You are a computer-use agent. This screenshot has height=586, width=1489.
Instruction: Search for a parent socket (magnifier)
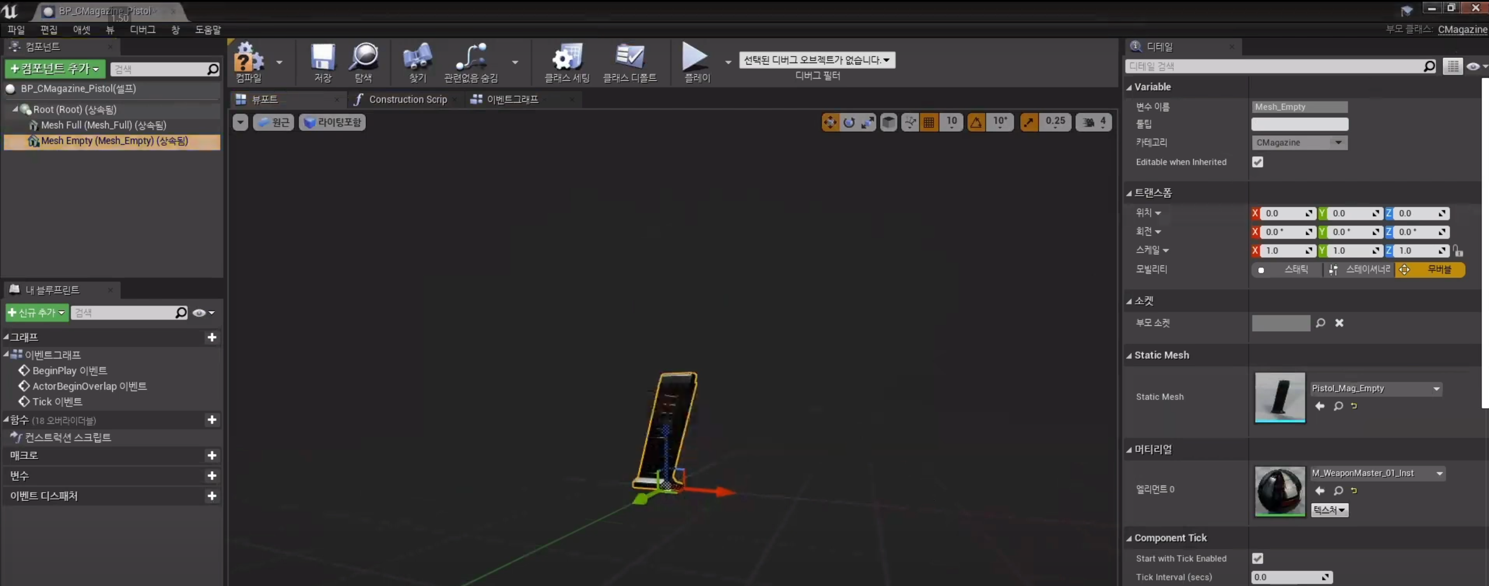(1321, 322)
